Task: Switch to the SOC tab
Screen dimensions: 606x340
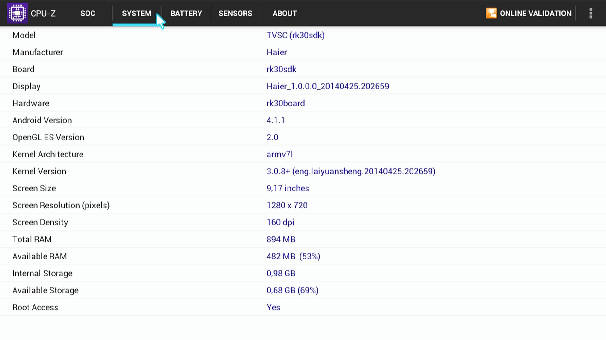Action: point(88,14)
